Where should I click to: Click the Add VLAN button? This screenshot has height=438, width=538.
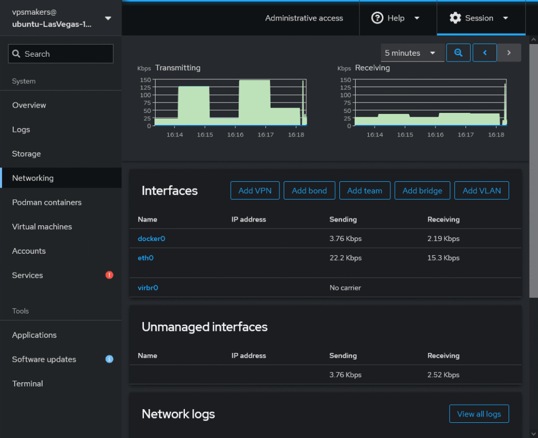coord(481,191)
